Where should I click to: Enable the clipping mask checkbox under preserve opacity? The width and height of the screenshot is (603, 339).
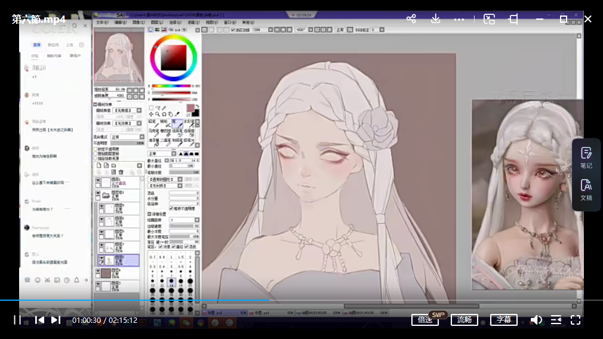click(96, 154)
